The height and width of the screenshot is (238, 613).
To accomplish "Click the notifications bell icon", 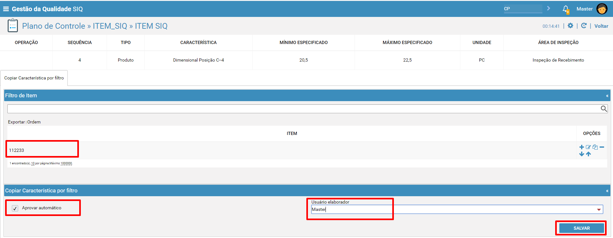I will click(566, 9).
